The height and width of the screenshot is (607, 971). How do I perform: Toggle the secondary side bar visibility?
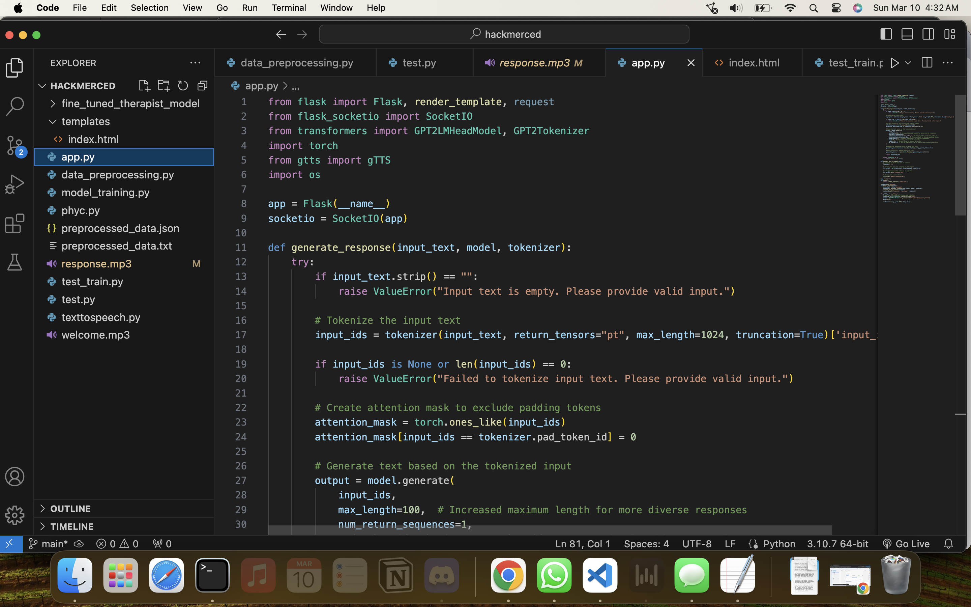(x=928, y=34)
